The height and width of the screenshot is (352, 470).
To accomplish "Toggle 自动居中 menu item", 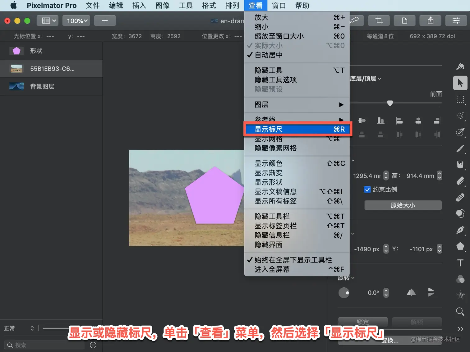I will click(x=297, y=55).
